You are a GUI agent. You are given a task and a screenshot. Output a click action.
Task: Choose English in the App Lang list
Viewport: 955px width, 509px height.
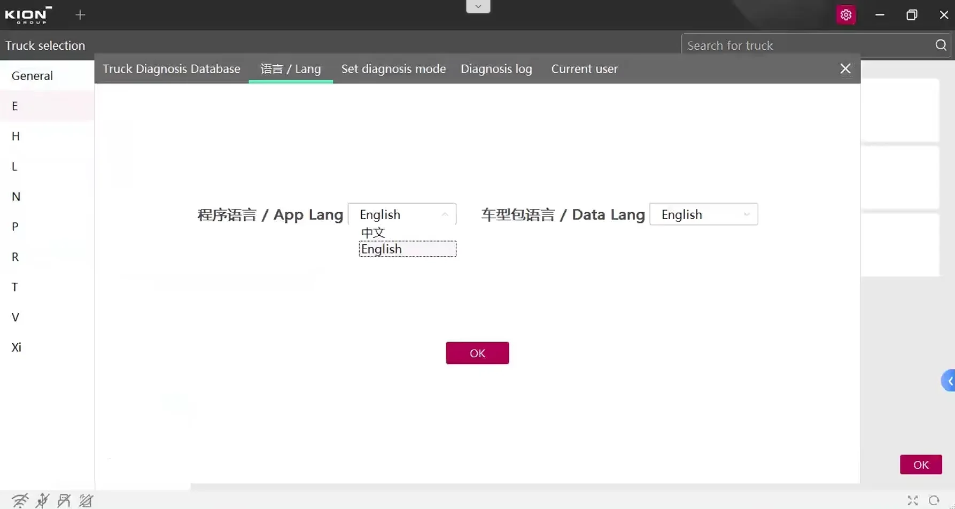point(407,249)
